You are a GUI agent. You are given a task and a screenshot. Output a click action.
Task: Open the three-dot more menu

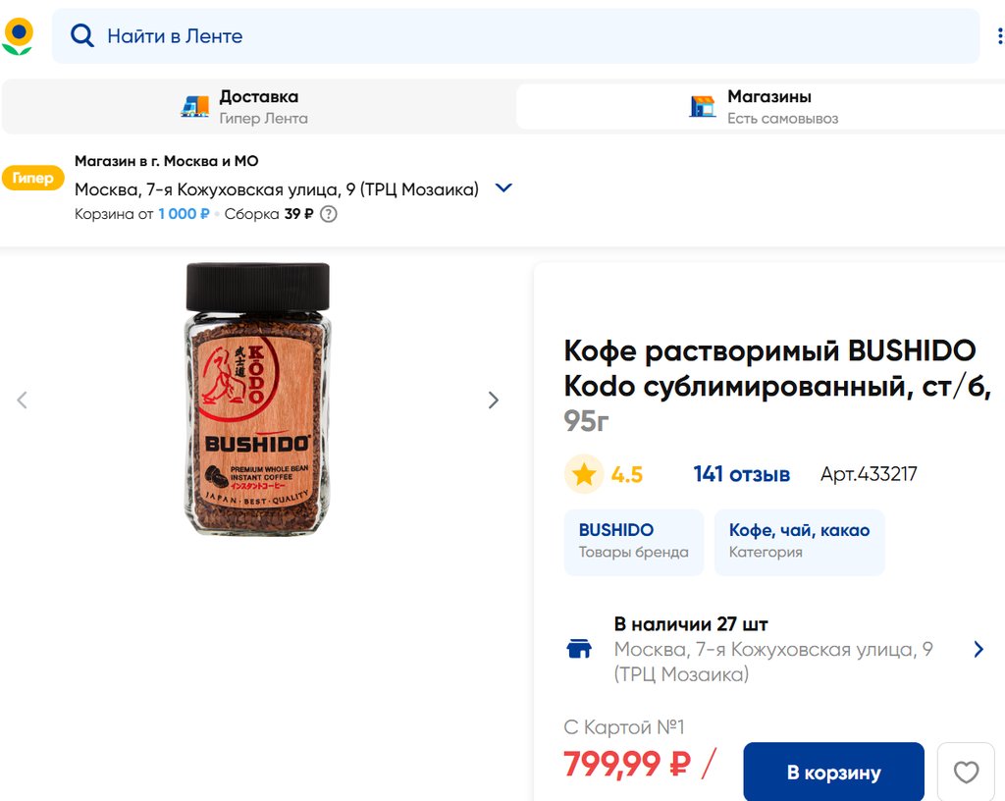(x=999, y=36)
